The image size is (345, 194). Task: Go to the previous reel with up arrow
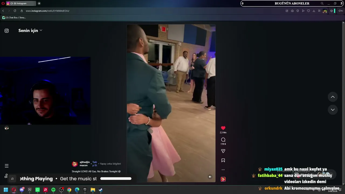333,97
